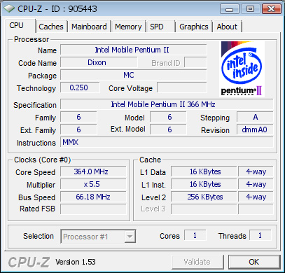Image resolution: width=285 pixels, height=273 pixels.
Task: Open the Processor #1 selection dropdown
Action: pyautogui.click(x=98, y=237)
